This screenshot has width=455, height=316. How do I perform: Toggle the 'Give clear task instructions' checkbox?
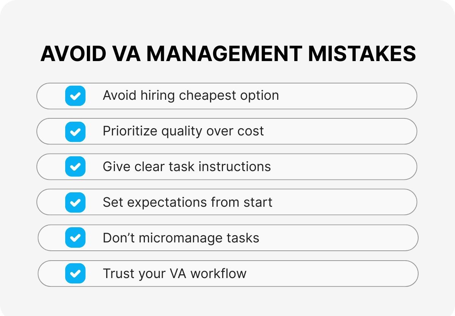(75, 167)
